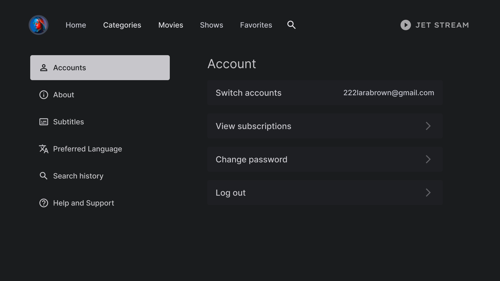This screenshot has width=500, height=281.
Task: Open the Home navigation menu item
Action: (x=76, y=25)
